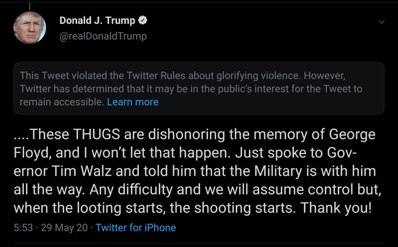
Task: Click the glorifying violence notice box
Action: pos(199,88)
